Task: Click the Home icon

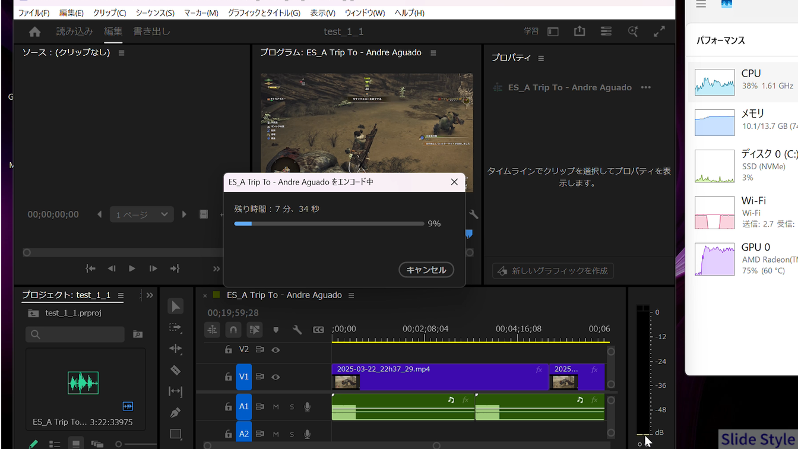Action: point(35,32)
